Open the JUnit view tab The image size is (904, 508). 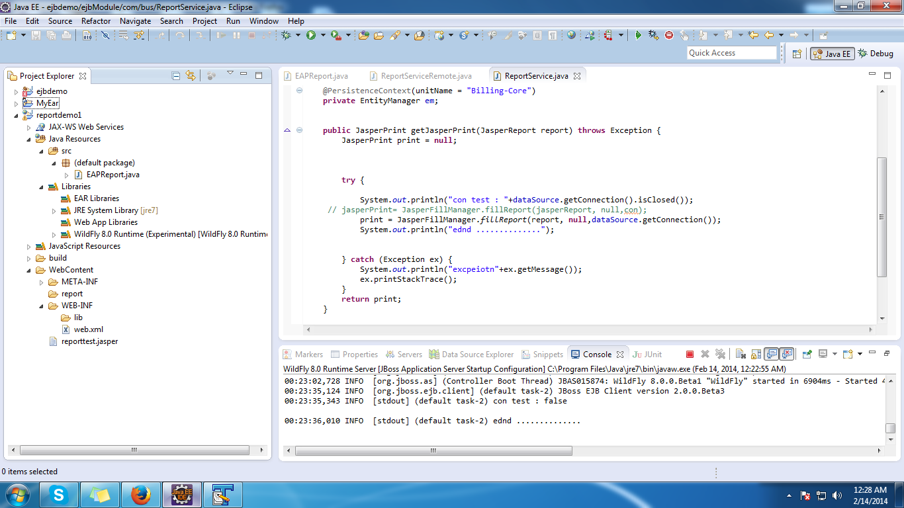[x=647, y=355]
